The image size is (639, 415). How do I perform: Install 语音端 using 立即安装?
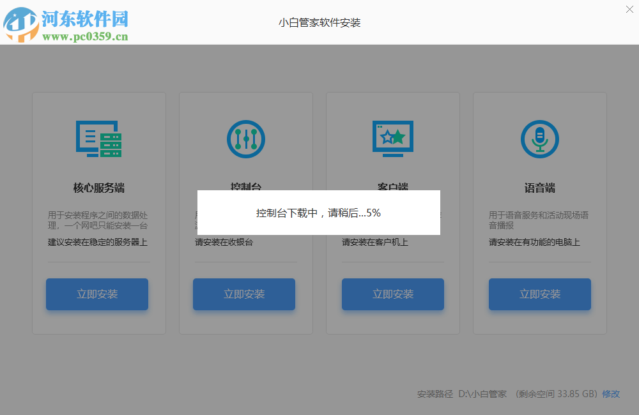pos(539,294)
